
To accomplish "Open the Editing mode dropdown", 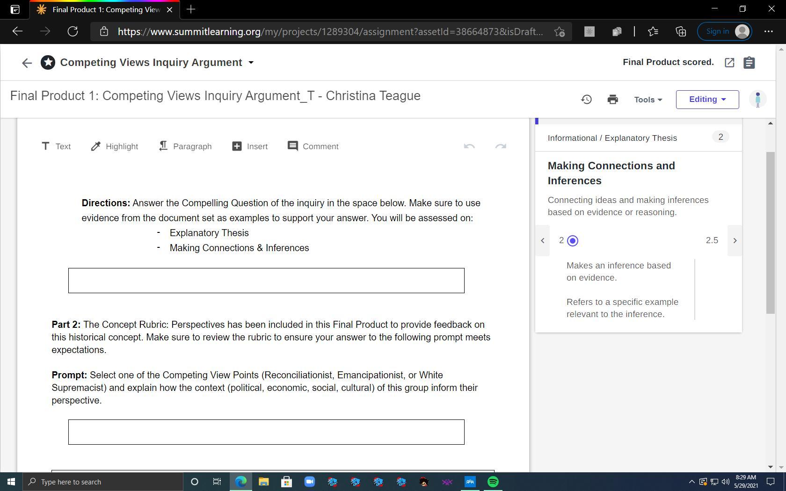I will [x=707, y=100].
